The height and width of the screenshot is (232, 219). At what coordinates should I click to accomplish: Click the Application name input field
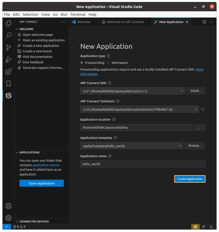click(x=142, y=164)
